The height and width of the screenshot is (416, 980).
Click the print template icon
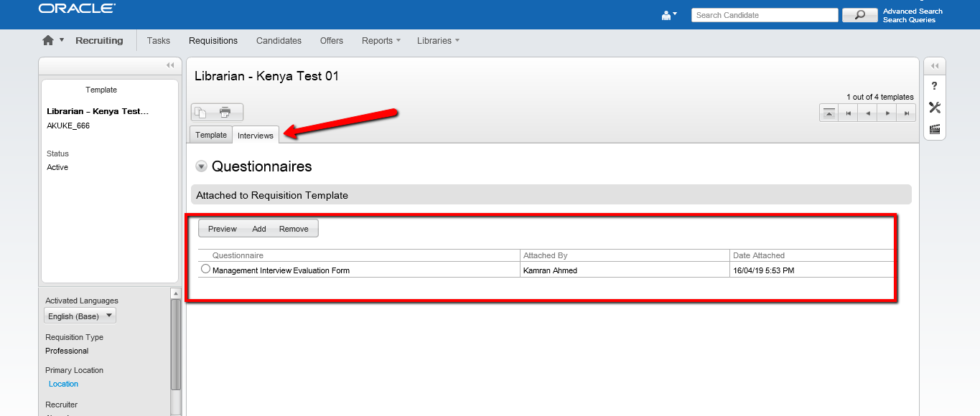[225, 112]
